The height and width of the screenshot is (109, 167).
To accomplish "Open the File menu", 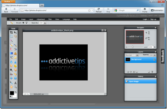I will [11, 19].
